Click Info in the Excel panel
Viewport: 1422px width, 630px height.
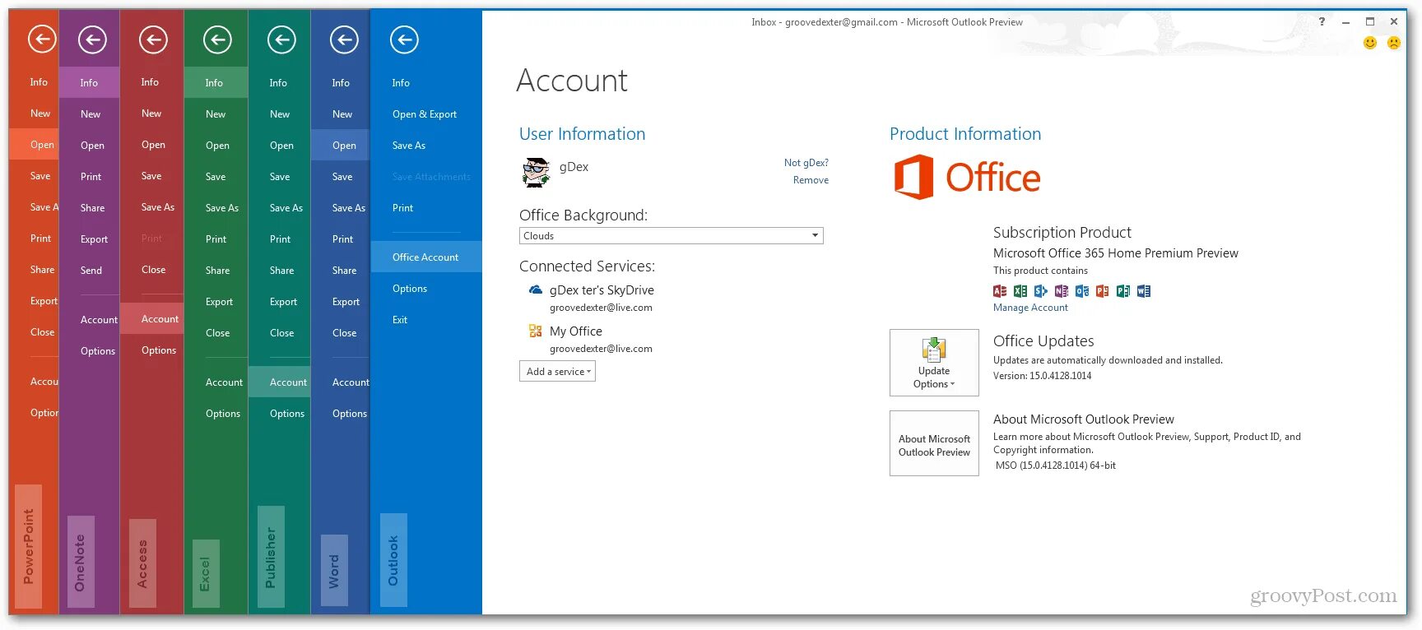click(216, 82)
